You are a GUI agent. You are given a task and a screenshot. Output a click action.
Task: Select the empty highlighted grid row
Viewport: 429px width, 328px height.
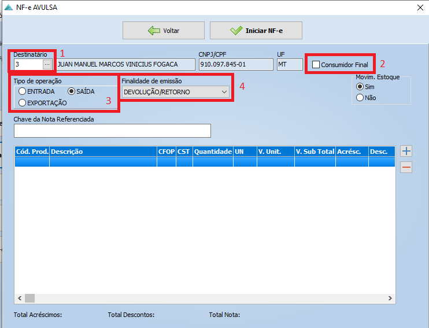[x=205, y=161]
